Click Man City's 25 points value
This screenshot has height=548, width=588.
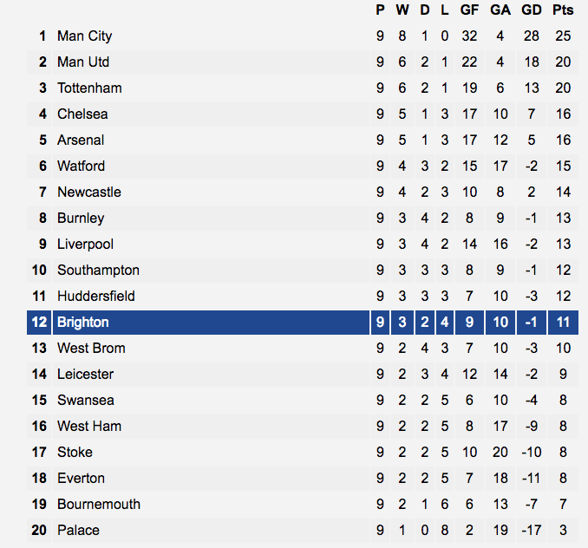click(x=563, y=36)
